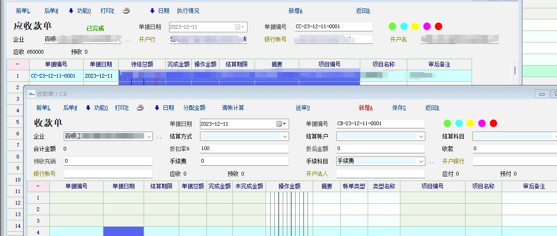Select 清帐计算 in the 收款单 toolbar
Screen dimensions: 557x236
(233, 108)
